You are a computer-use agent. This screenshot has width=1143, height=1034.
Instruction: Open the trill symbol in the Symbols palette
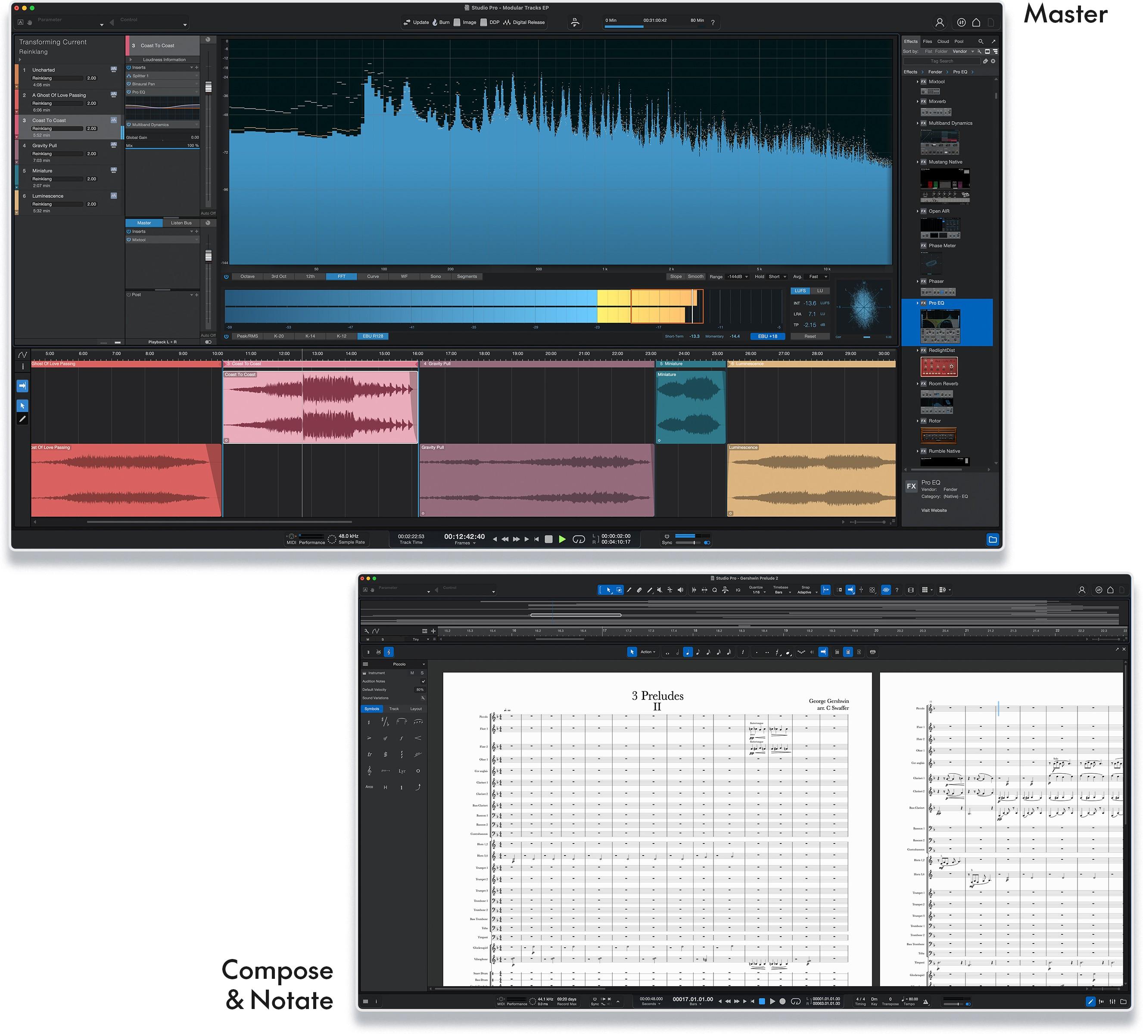[x=370, y=755]
